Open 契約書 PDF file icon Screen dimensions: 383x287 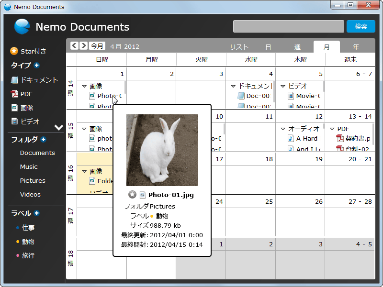point(340,138)
